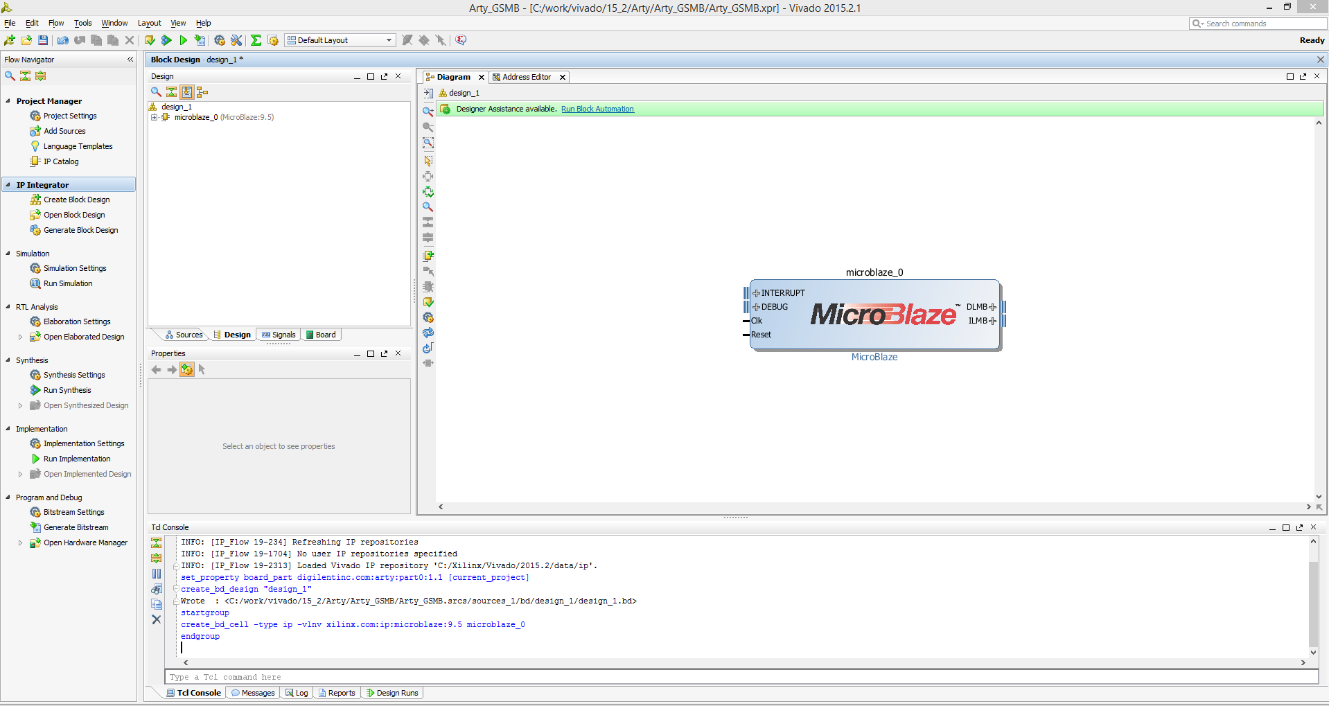Click green Run Implementation play icon
Screen dimensions: 1329x706
point(183,40)
